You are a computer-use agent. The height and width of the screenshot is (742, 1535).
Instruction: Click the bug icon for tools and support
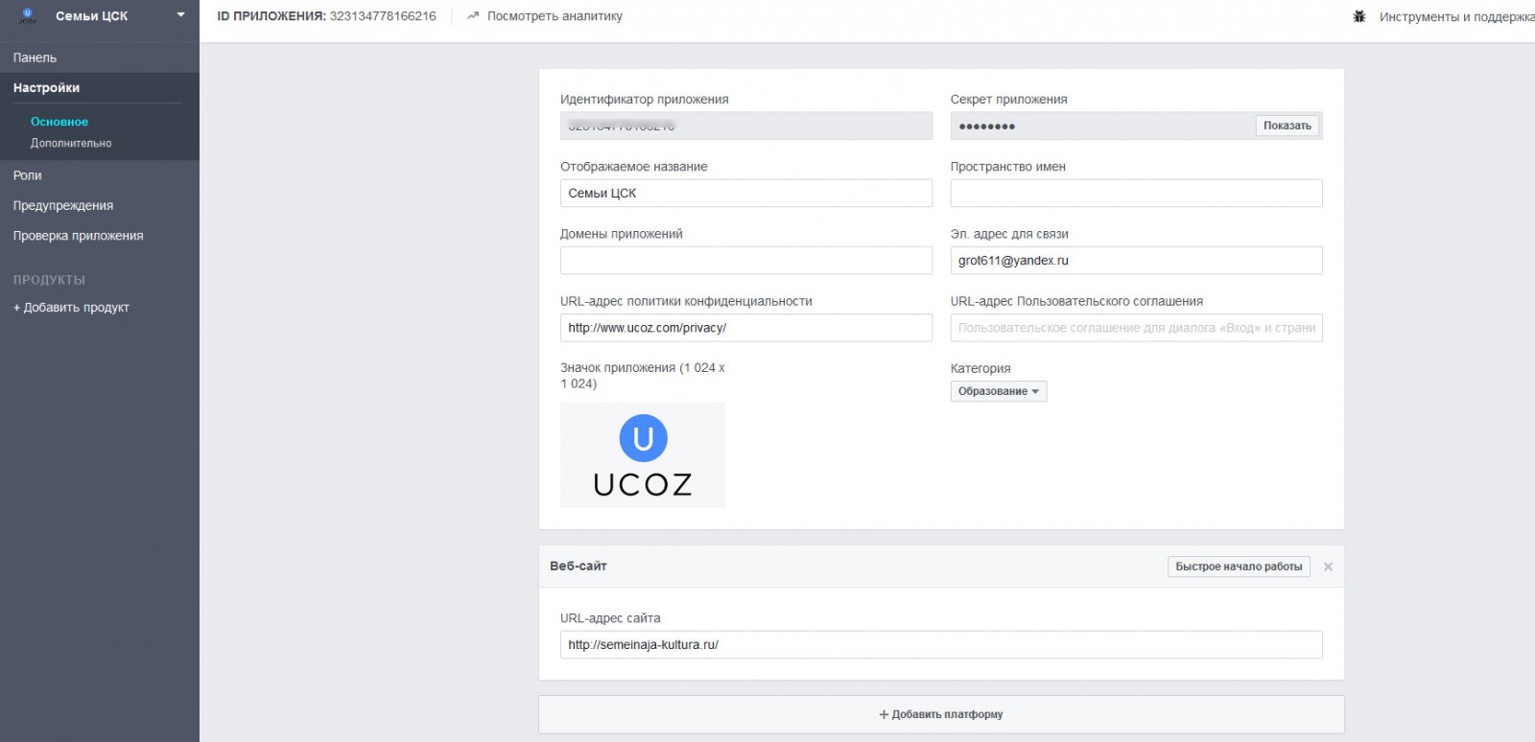click(1358, 16)
